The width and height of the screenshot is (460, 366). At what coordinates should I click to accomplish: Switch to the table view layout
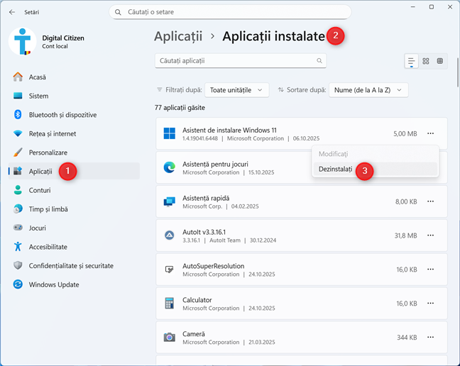coord(439,61)
